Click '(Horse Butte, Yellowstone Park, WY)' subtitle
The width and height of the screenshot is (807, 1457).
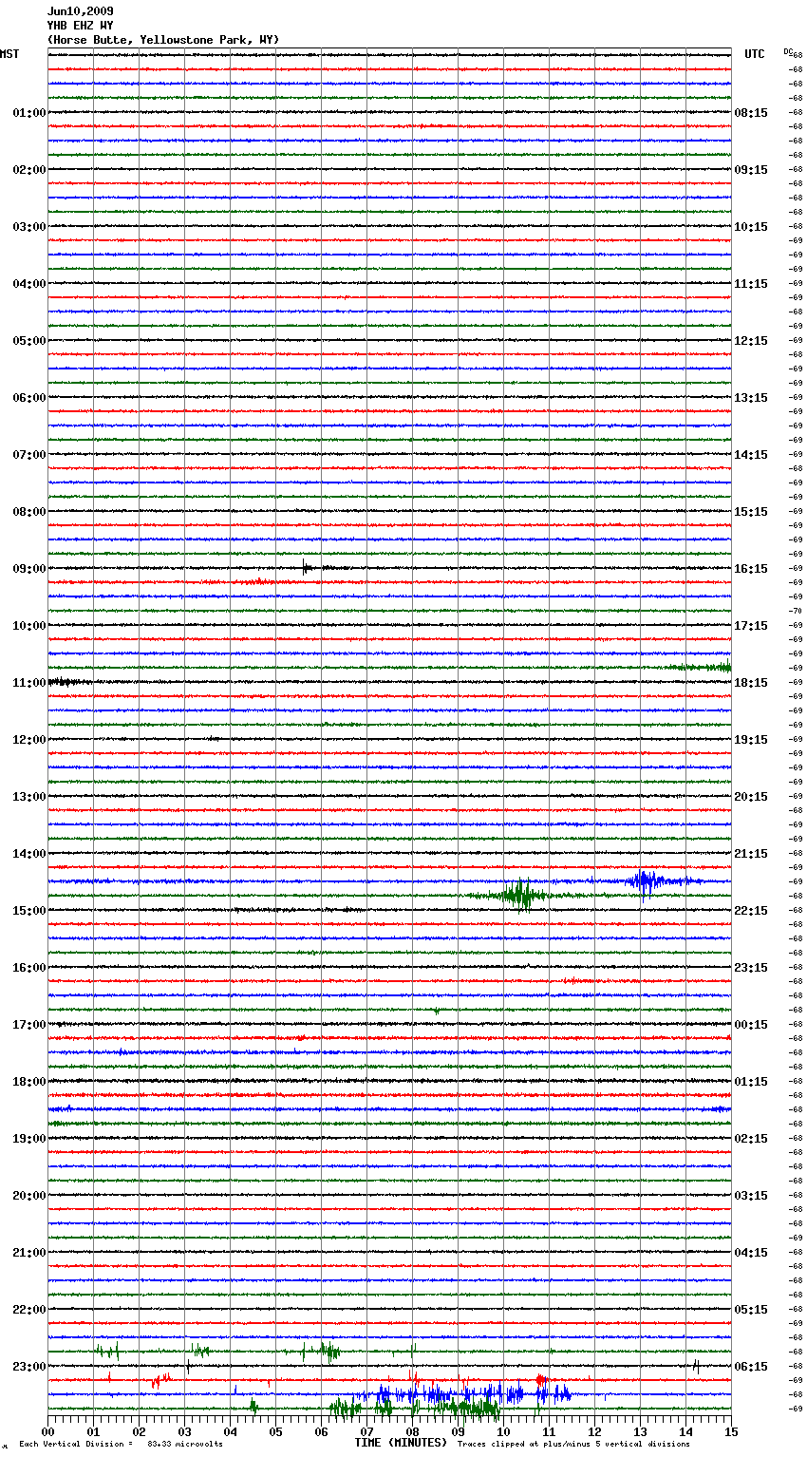coord(163,40)
